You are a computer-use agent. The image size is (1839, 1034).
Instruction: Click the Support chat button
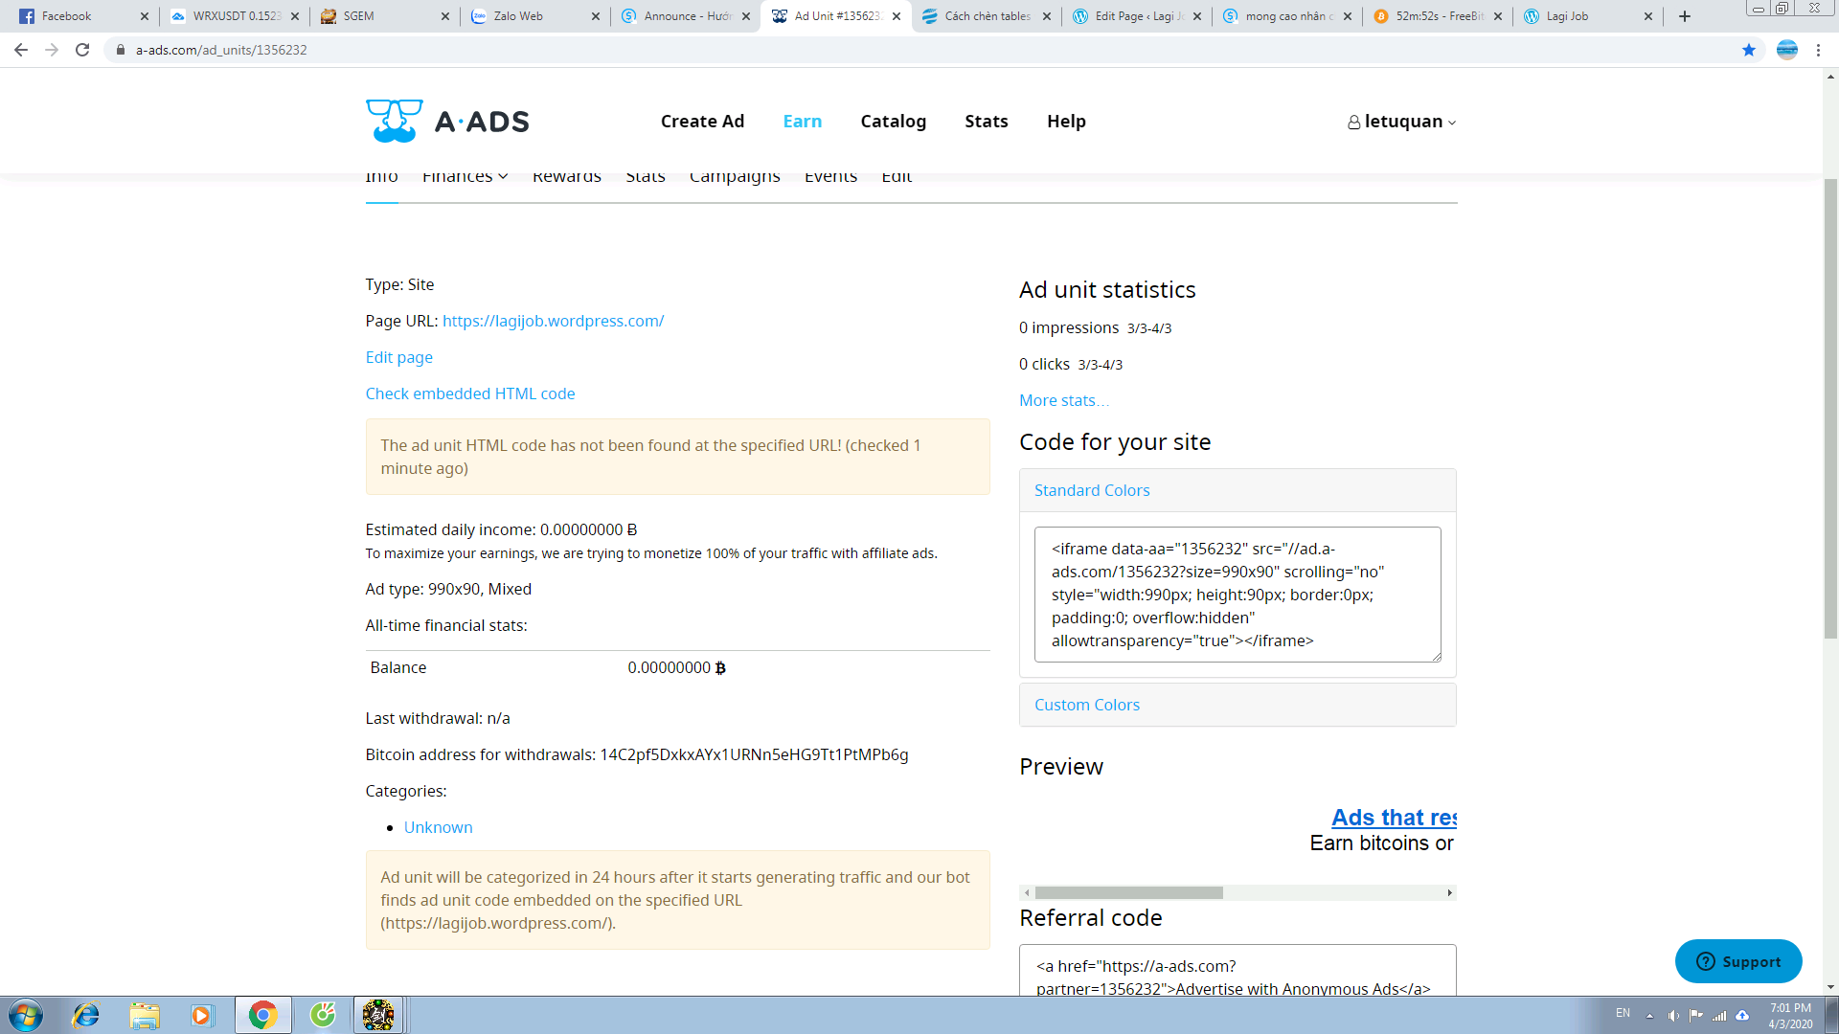pyautogui.click(x=1738, y=961)
